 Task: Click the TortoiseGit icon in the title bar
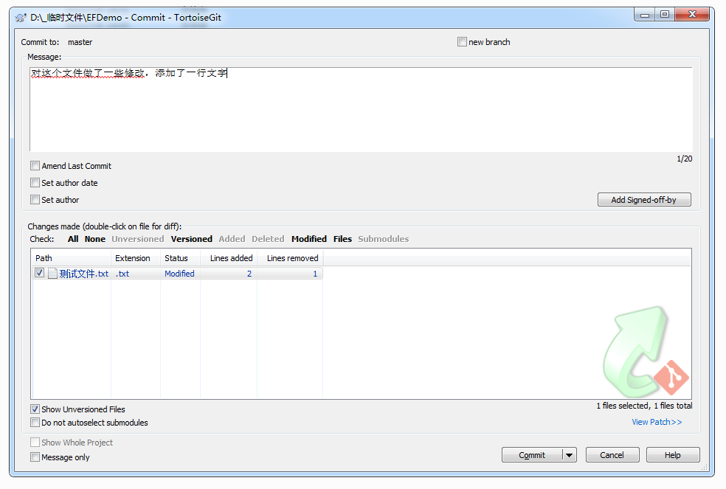tap(21, 18)
